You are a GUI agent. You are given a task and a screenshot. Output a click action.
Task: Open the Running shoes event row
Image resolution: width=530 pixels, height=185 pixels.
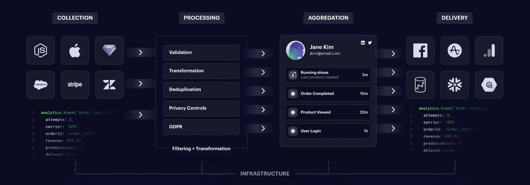(328, 75)
